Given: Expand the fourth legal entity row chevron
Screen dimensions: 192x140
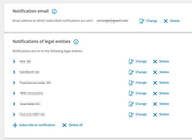Looking at the screenshot, I should [14, 93].
